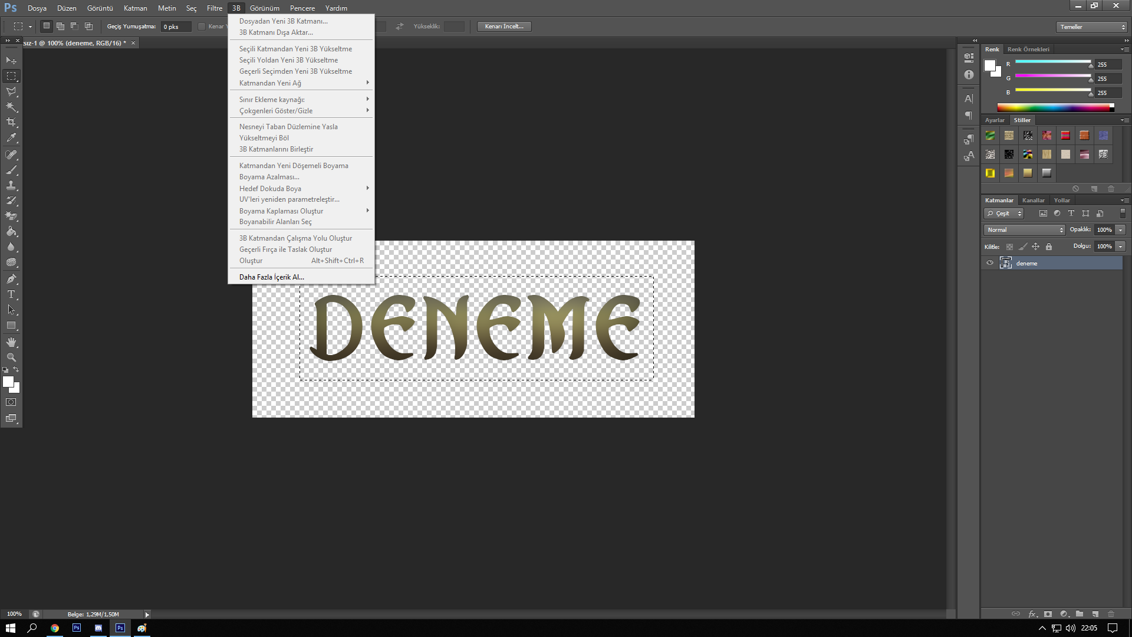Expand the Opaklık value dropdown arrow
Viewport: 1132px width, 637px height.
[x=1121, y=230]
